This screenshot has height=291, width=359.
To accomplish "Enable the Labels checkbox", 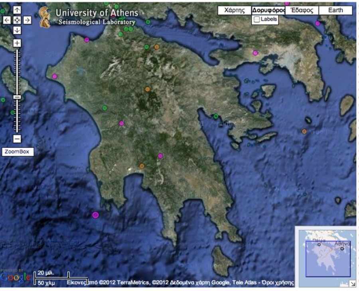I will tap(257, 19).
